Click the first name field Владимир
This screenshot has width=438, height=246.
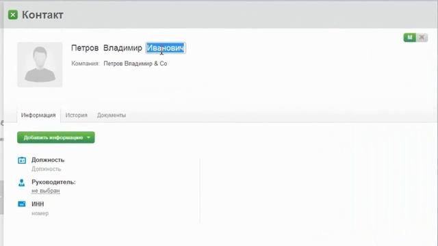point(123,48)
